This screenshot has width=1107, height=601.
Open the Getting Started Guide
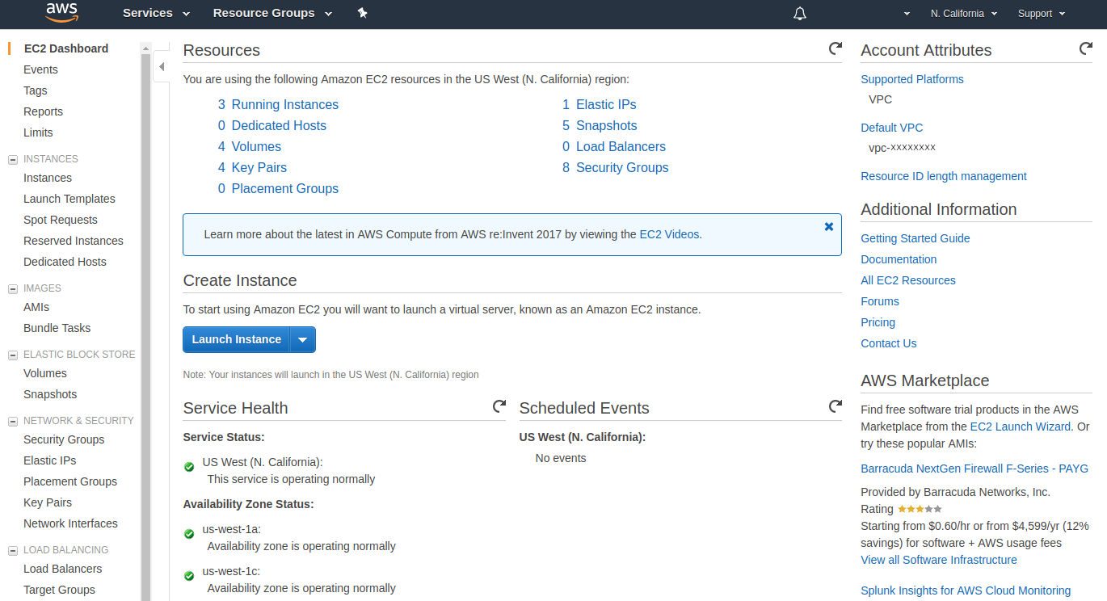pos(915,238)
